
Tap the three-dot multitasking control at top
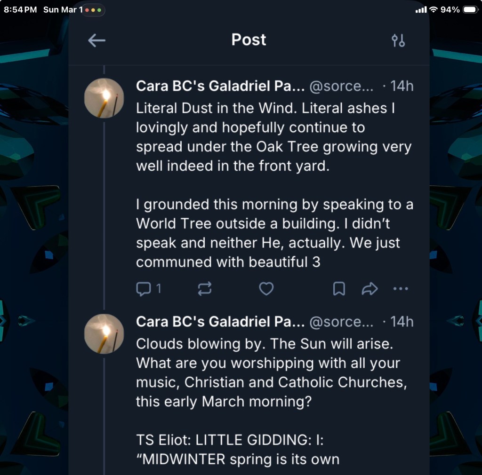(93, 10)
